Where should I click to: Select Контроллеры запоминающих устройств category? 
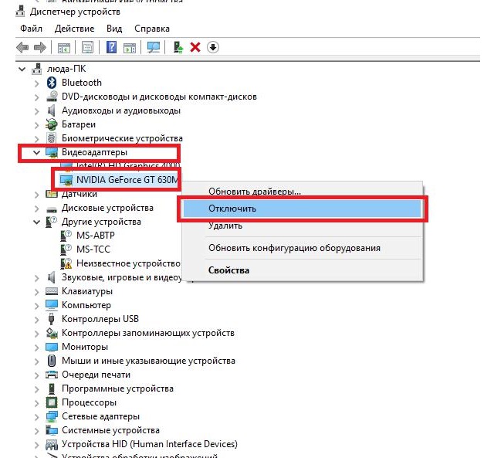pos(148,333)
